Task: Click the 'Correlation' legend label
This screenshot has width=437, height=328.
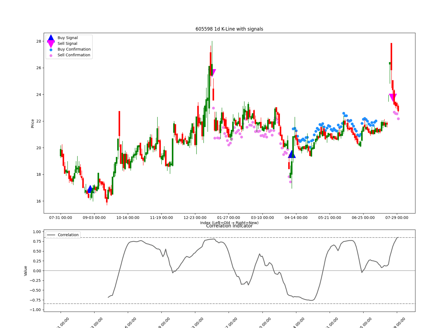Action: pos(68,235)
